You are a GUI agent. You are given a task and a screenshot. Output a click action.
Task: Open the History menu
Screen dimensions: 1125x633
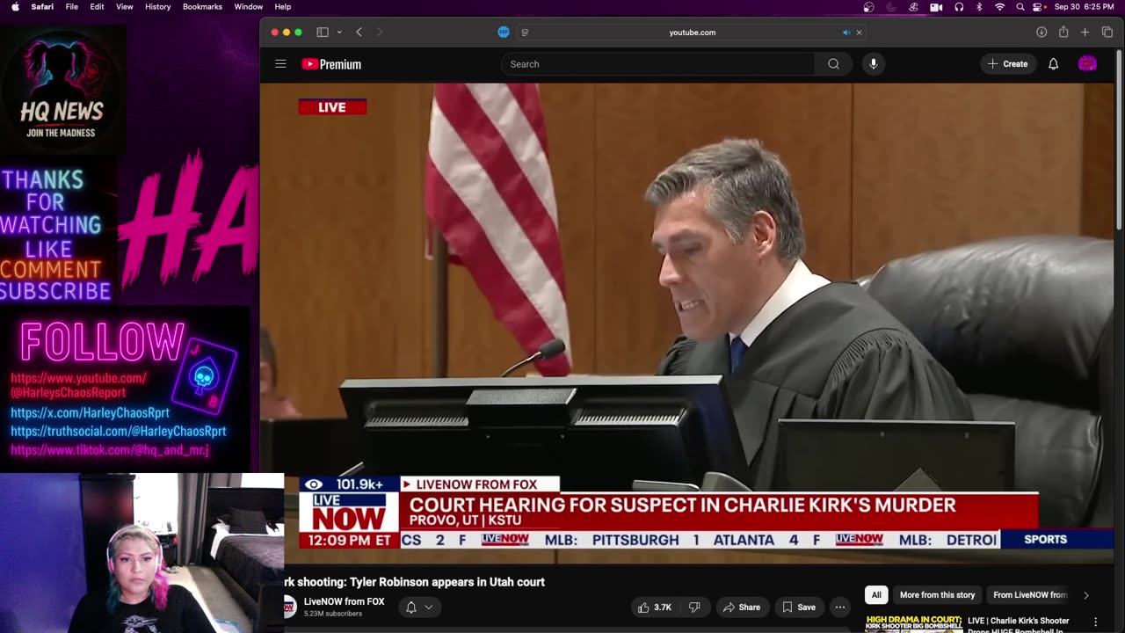pyautogui.click(x=157, y=6)
